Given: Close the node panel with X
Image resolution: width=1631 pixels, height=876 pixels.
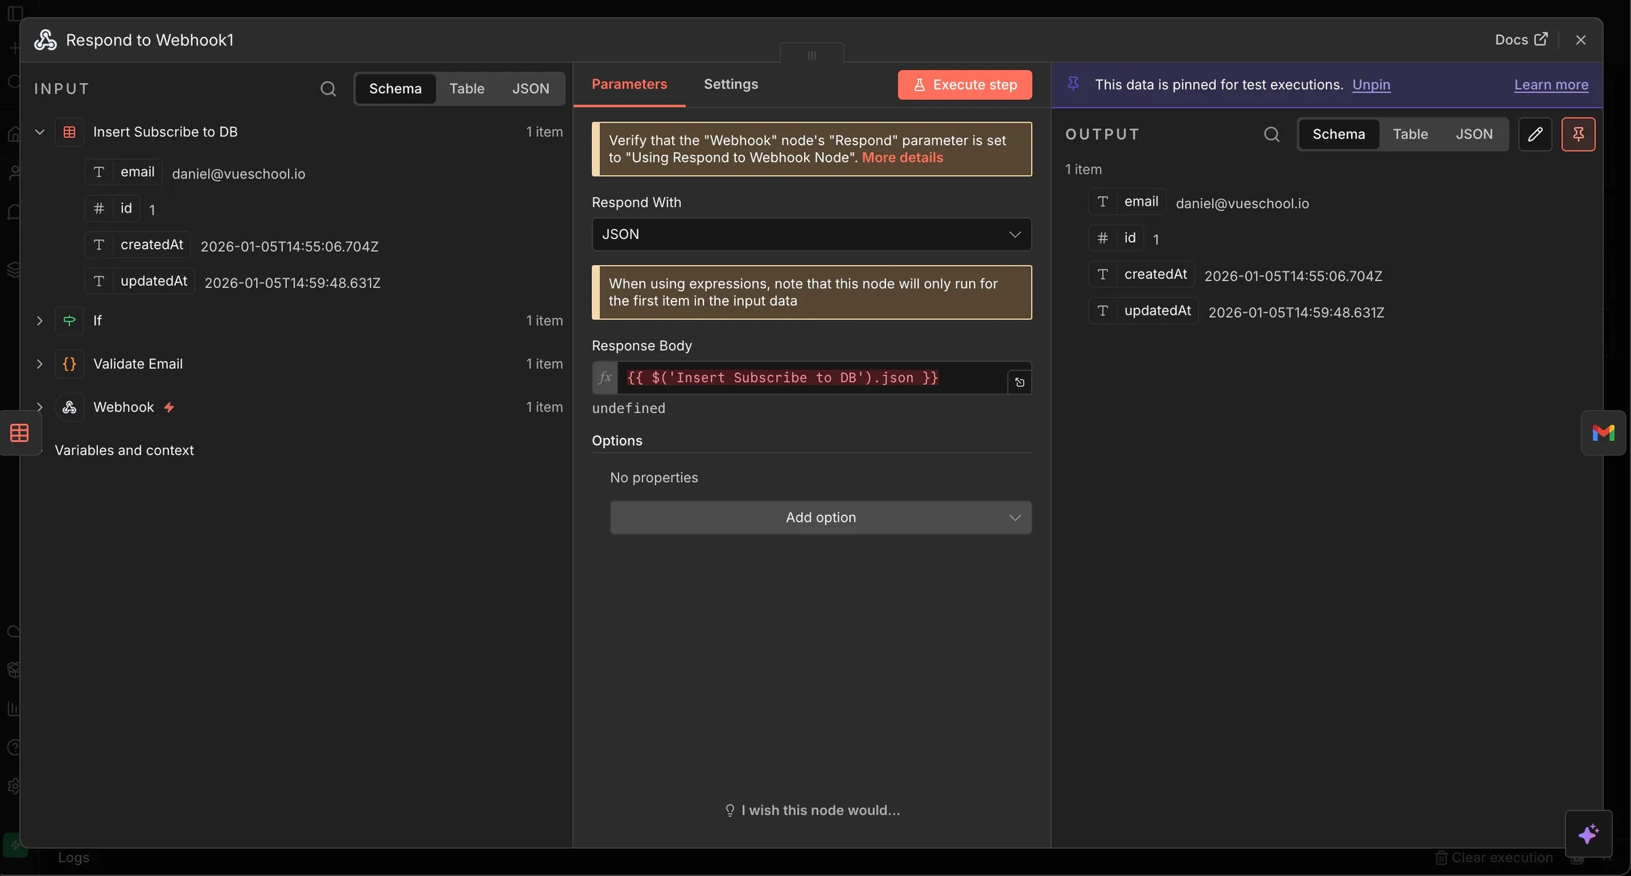Looking at the screenshot, I should (x=1581, y=40).
